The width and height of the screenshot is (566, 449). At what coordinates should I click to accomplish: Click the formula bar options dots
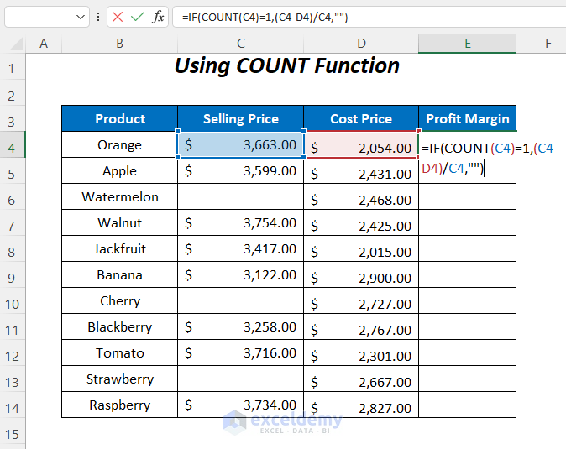pyautogui.click(x=100, y=17)
